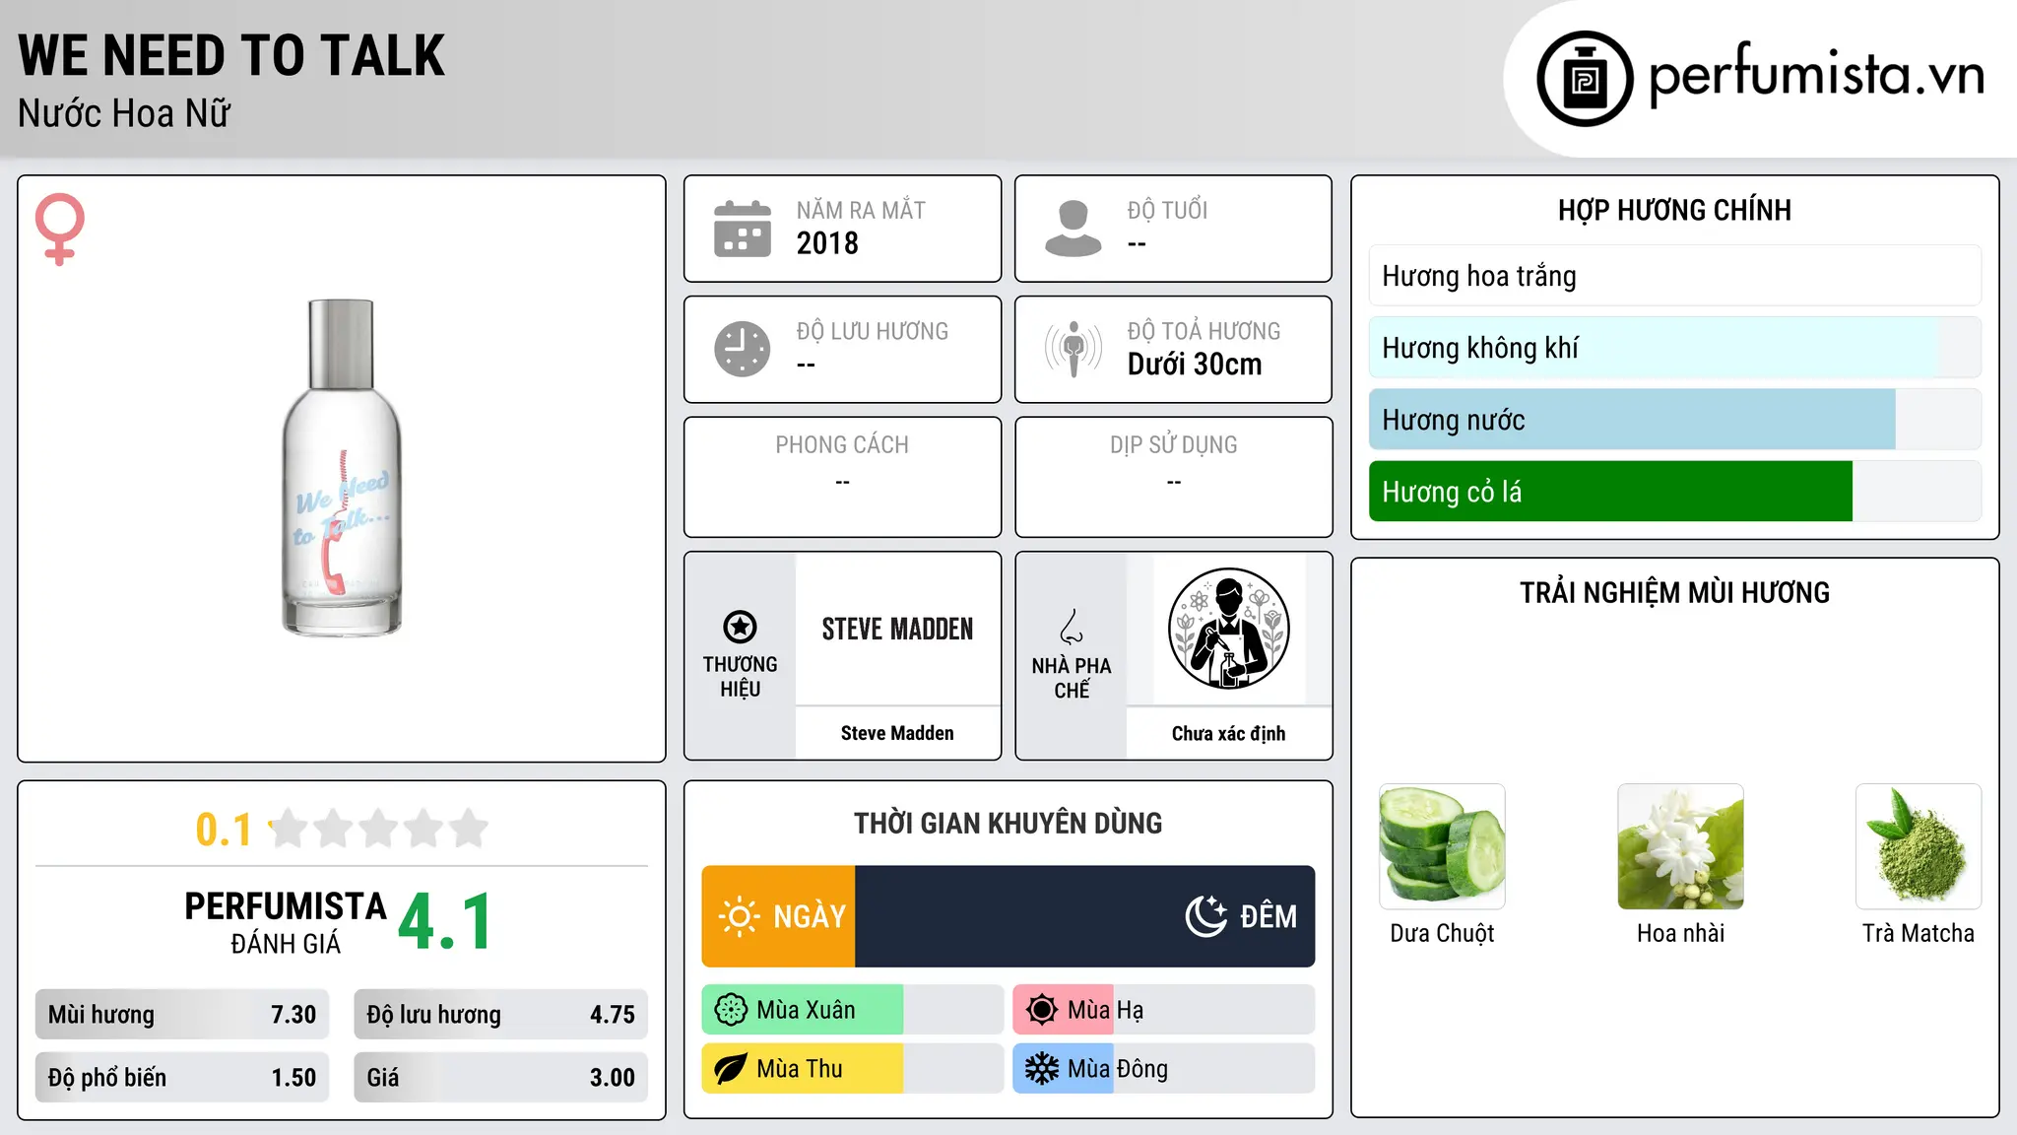
Task: Click the orange Ngày segment
Action: click(x=778, y=916)
